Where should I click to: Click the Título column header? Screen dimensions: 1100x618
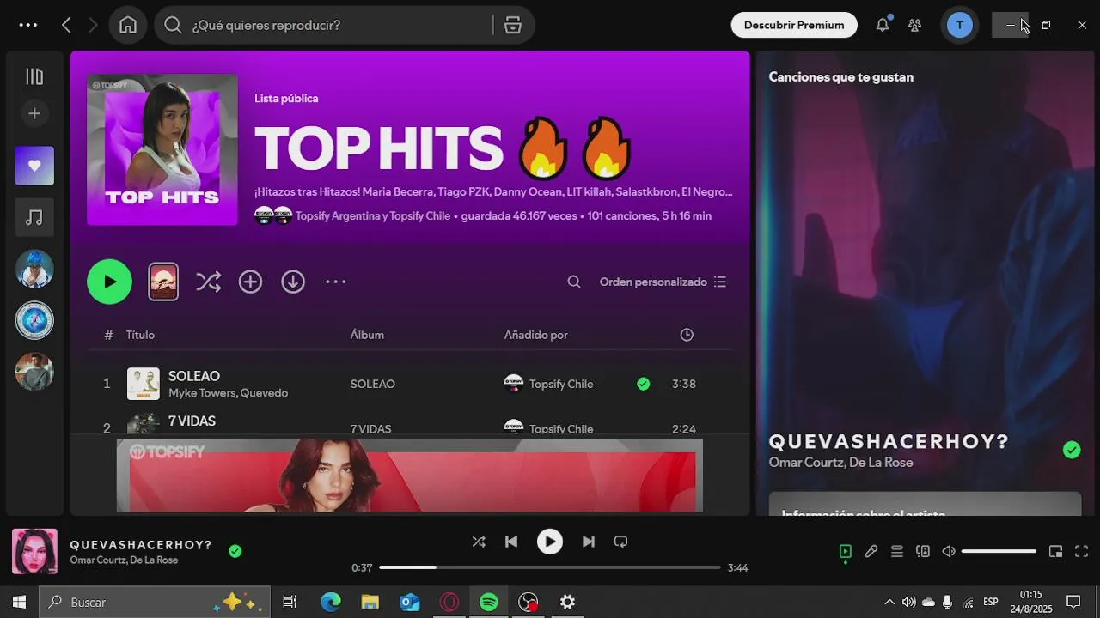140,335
